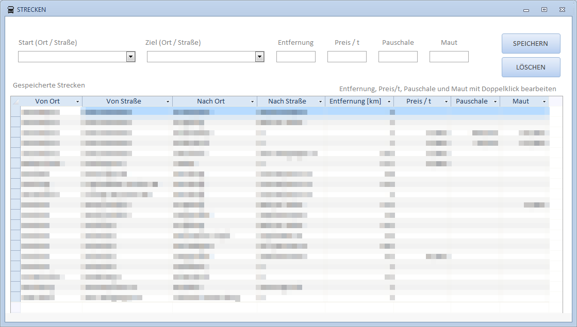Open the Preis / t column filter arrow

pos(446,102)
